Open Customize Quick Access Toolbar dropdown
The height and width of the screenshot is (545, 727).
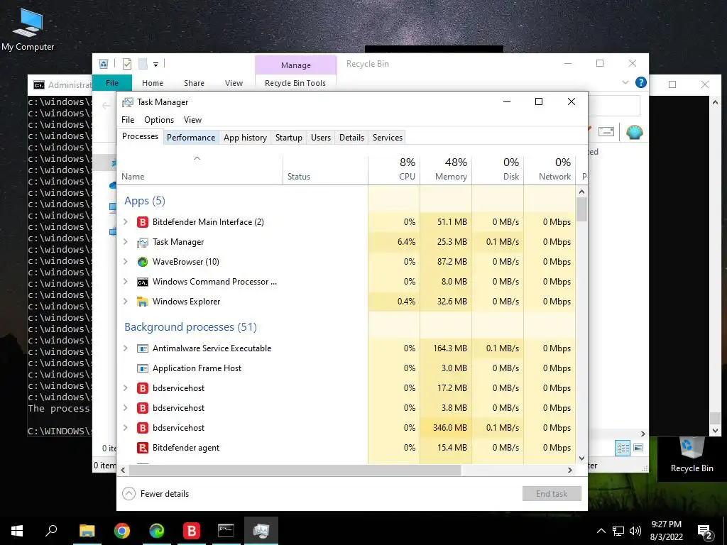pos(155,65)
